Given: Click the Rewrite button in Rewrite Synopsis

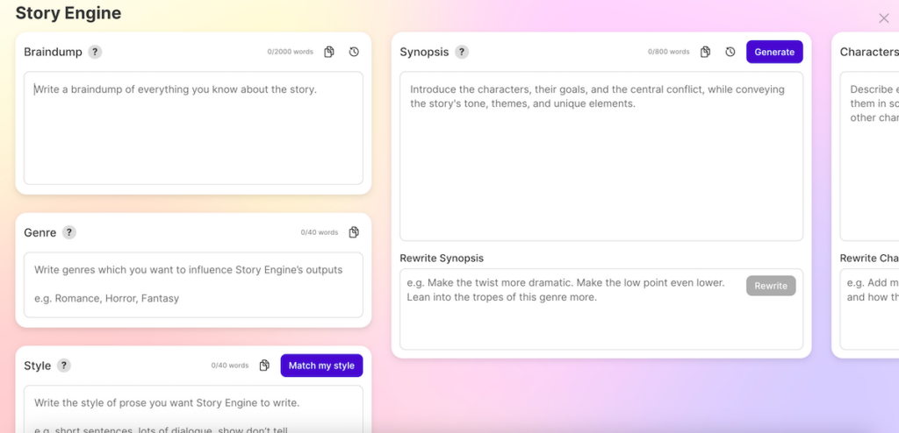Looking at the screenshot, I should [771, 286].
